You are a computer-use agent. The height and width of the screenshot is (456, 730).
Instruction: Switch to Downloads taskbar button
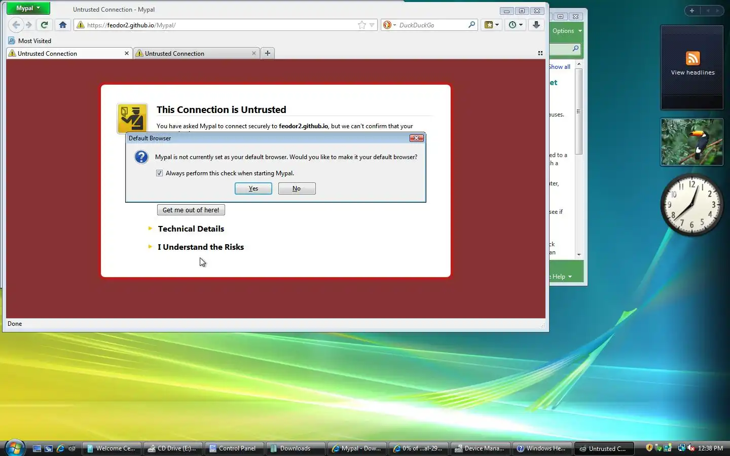click(x=296, y=448)
